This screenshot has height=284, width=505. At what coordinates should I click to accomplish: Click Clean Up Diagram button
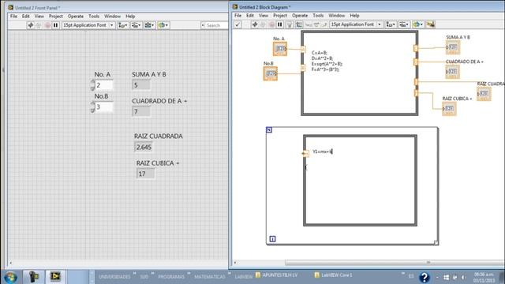(431, 24)
